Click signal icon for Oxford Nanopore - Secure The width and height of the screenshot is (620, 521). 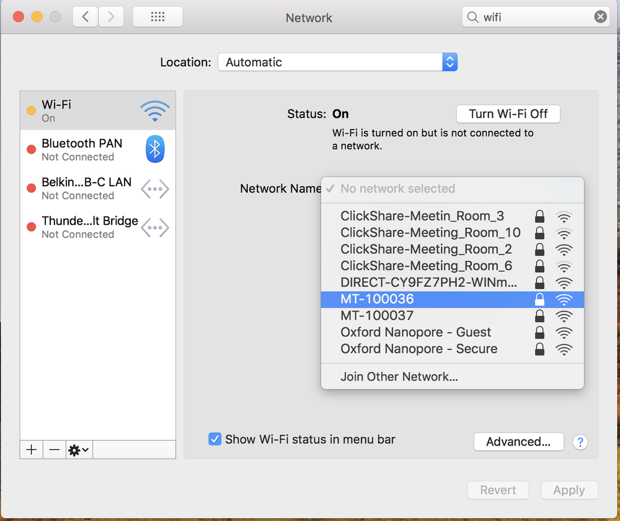(x=564, y=349)
